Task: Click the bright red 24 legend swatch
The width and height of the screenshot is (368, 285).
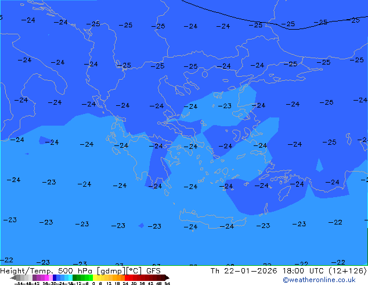Action: click(127, 277)
